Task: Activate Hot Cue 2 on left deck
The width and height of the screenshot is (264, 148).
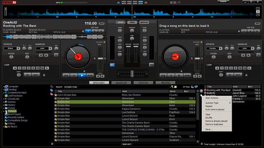Action: coord(94,31)
